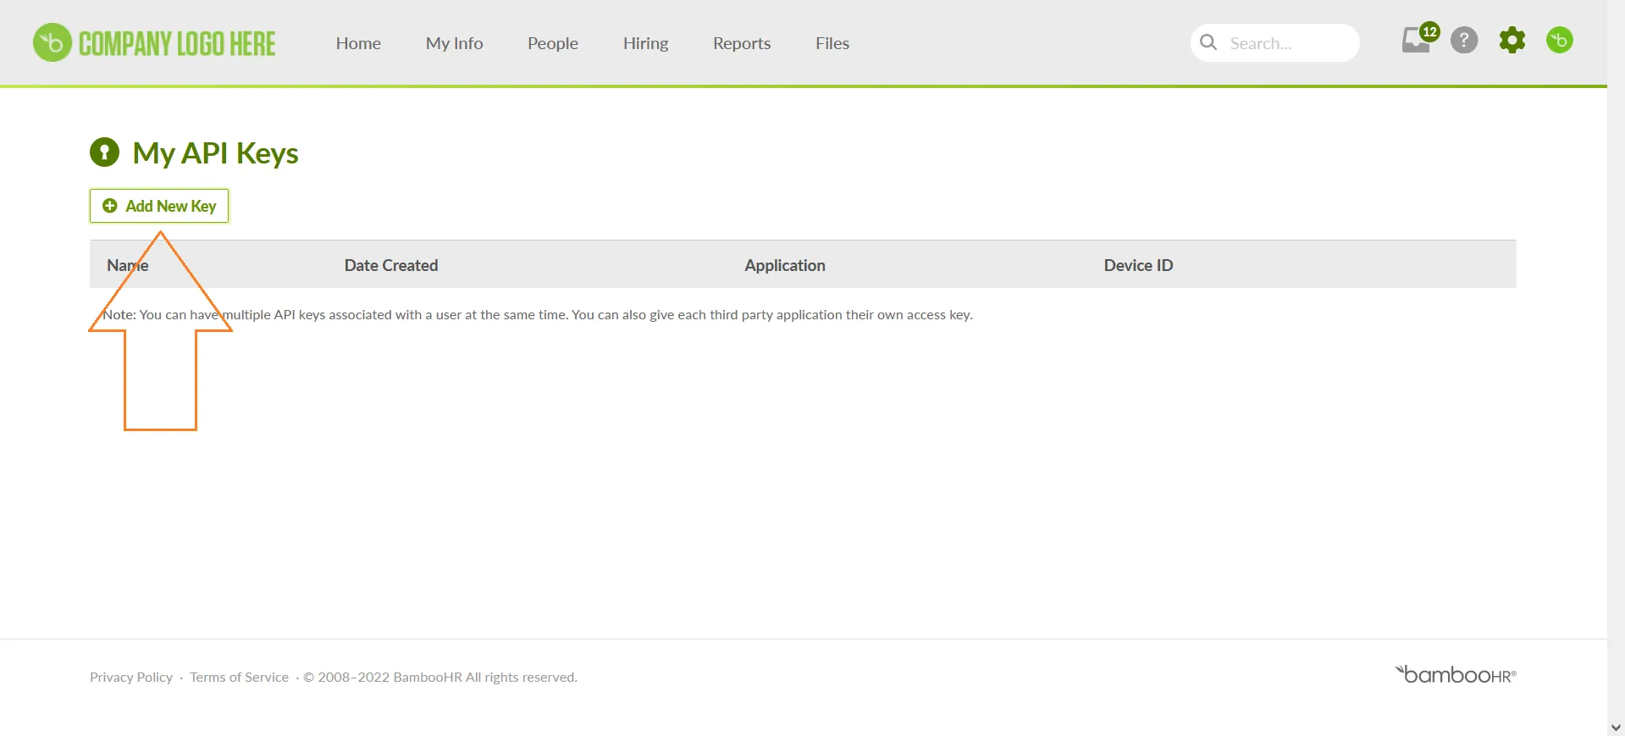Click the Add New Key button
The width and height of the screenshot is (1625, 736).
(x=159, y=206)
